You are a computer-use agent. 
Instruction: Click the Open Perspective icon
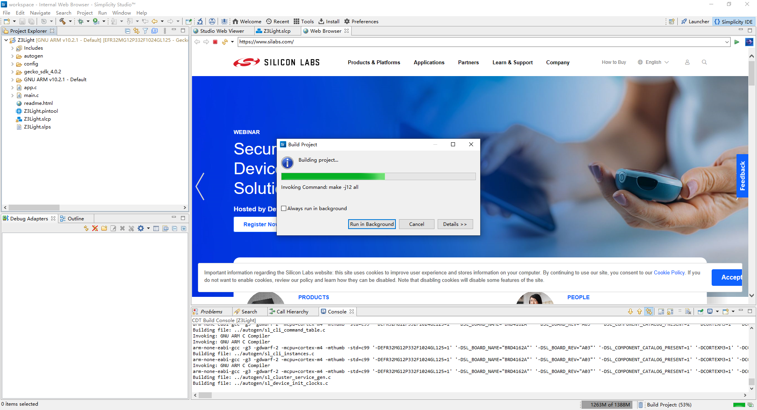[x=672, y=21]
